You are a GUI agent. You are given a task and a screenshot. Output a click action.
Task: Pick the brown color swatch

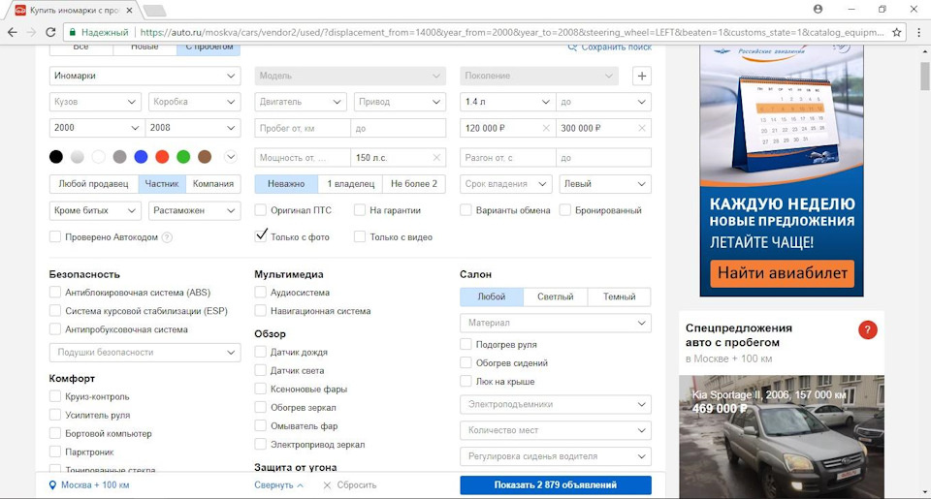pos(205,157)
